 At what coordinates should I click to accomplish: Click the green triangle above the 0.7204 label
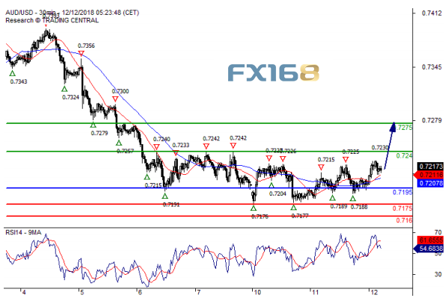[x=271, y=185]
